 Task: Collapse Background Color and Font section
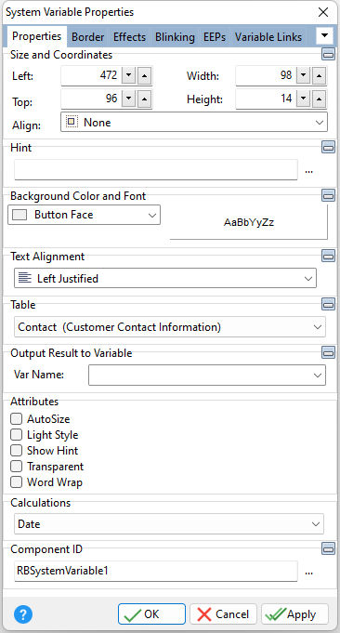point(328,196)
